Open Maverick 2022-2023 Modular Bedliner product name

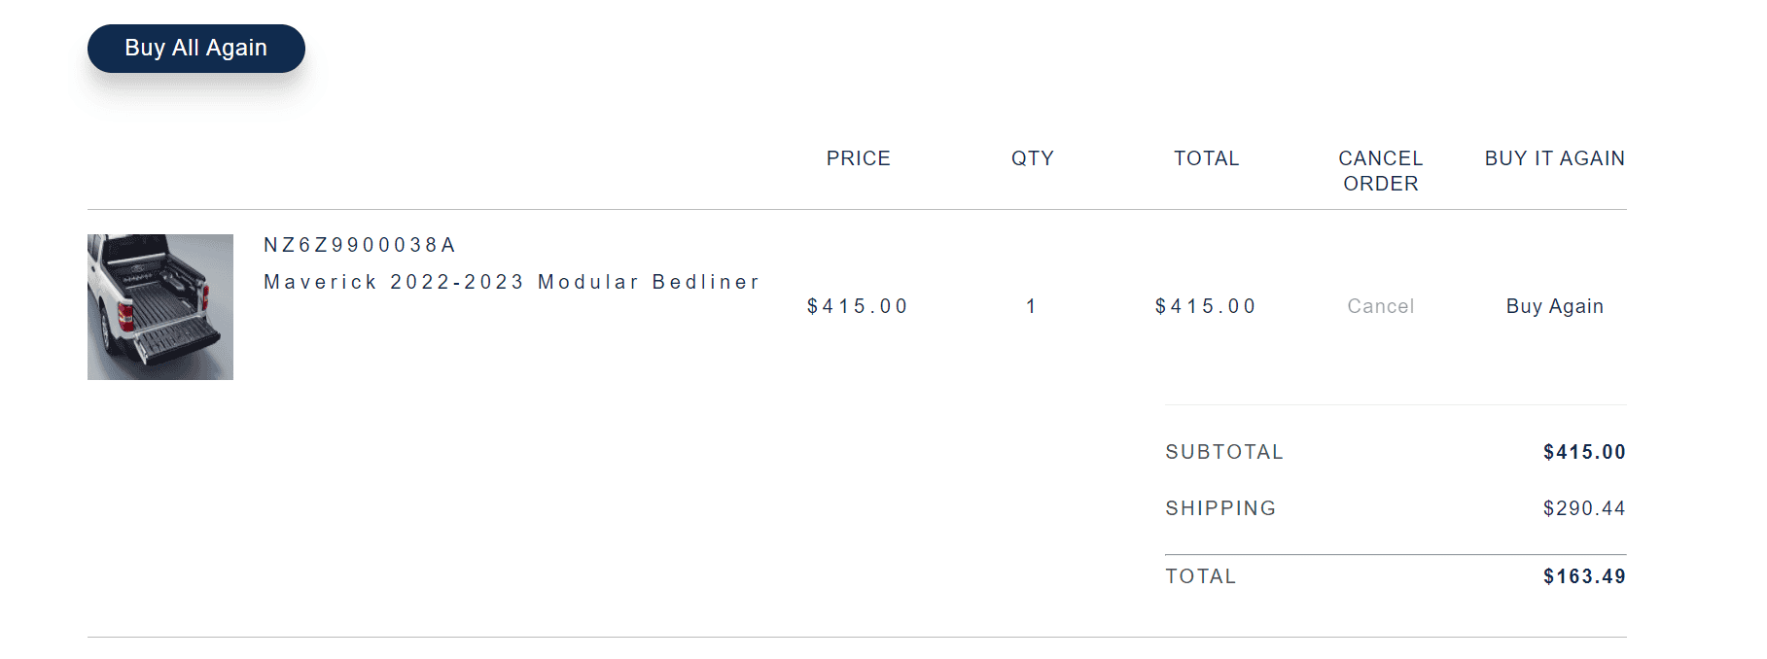[512, 282]
